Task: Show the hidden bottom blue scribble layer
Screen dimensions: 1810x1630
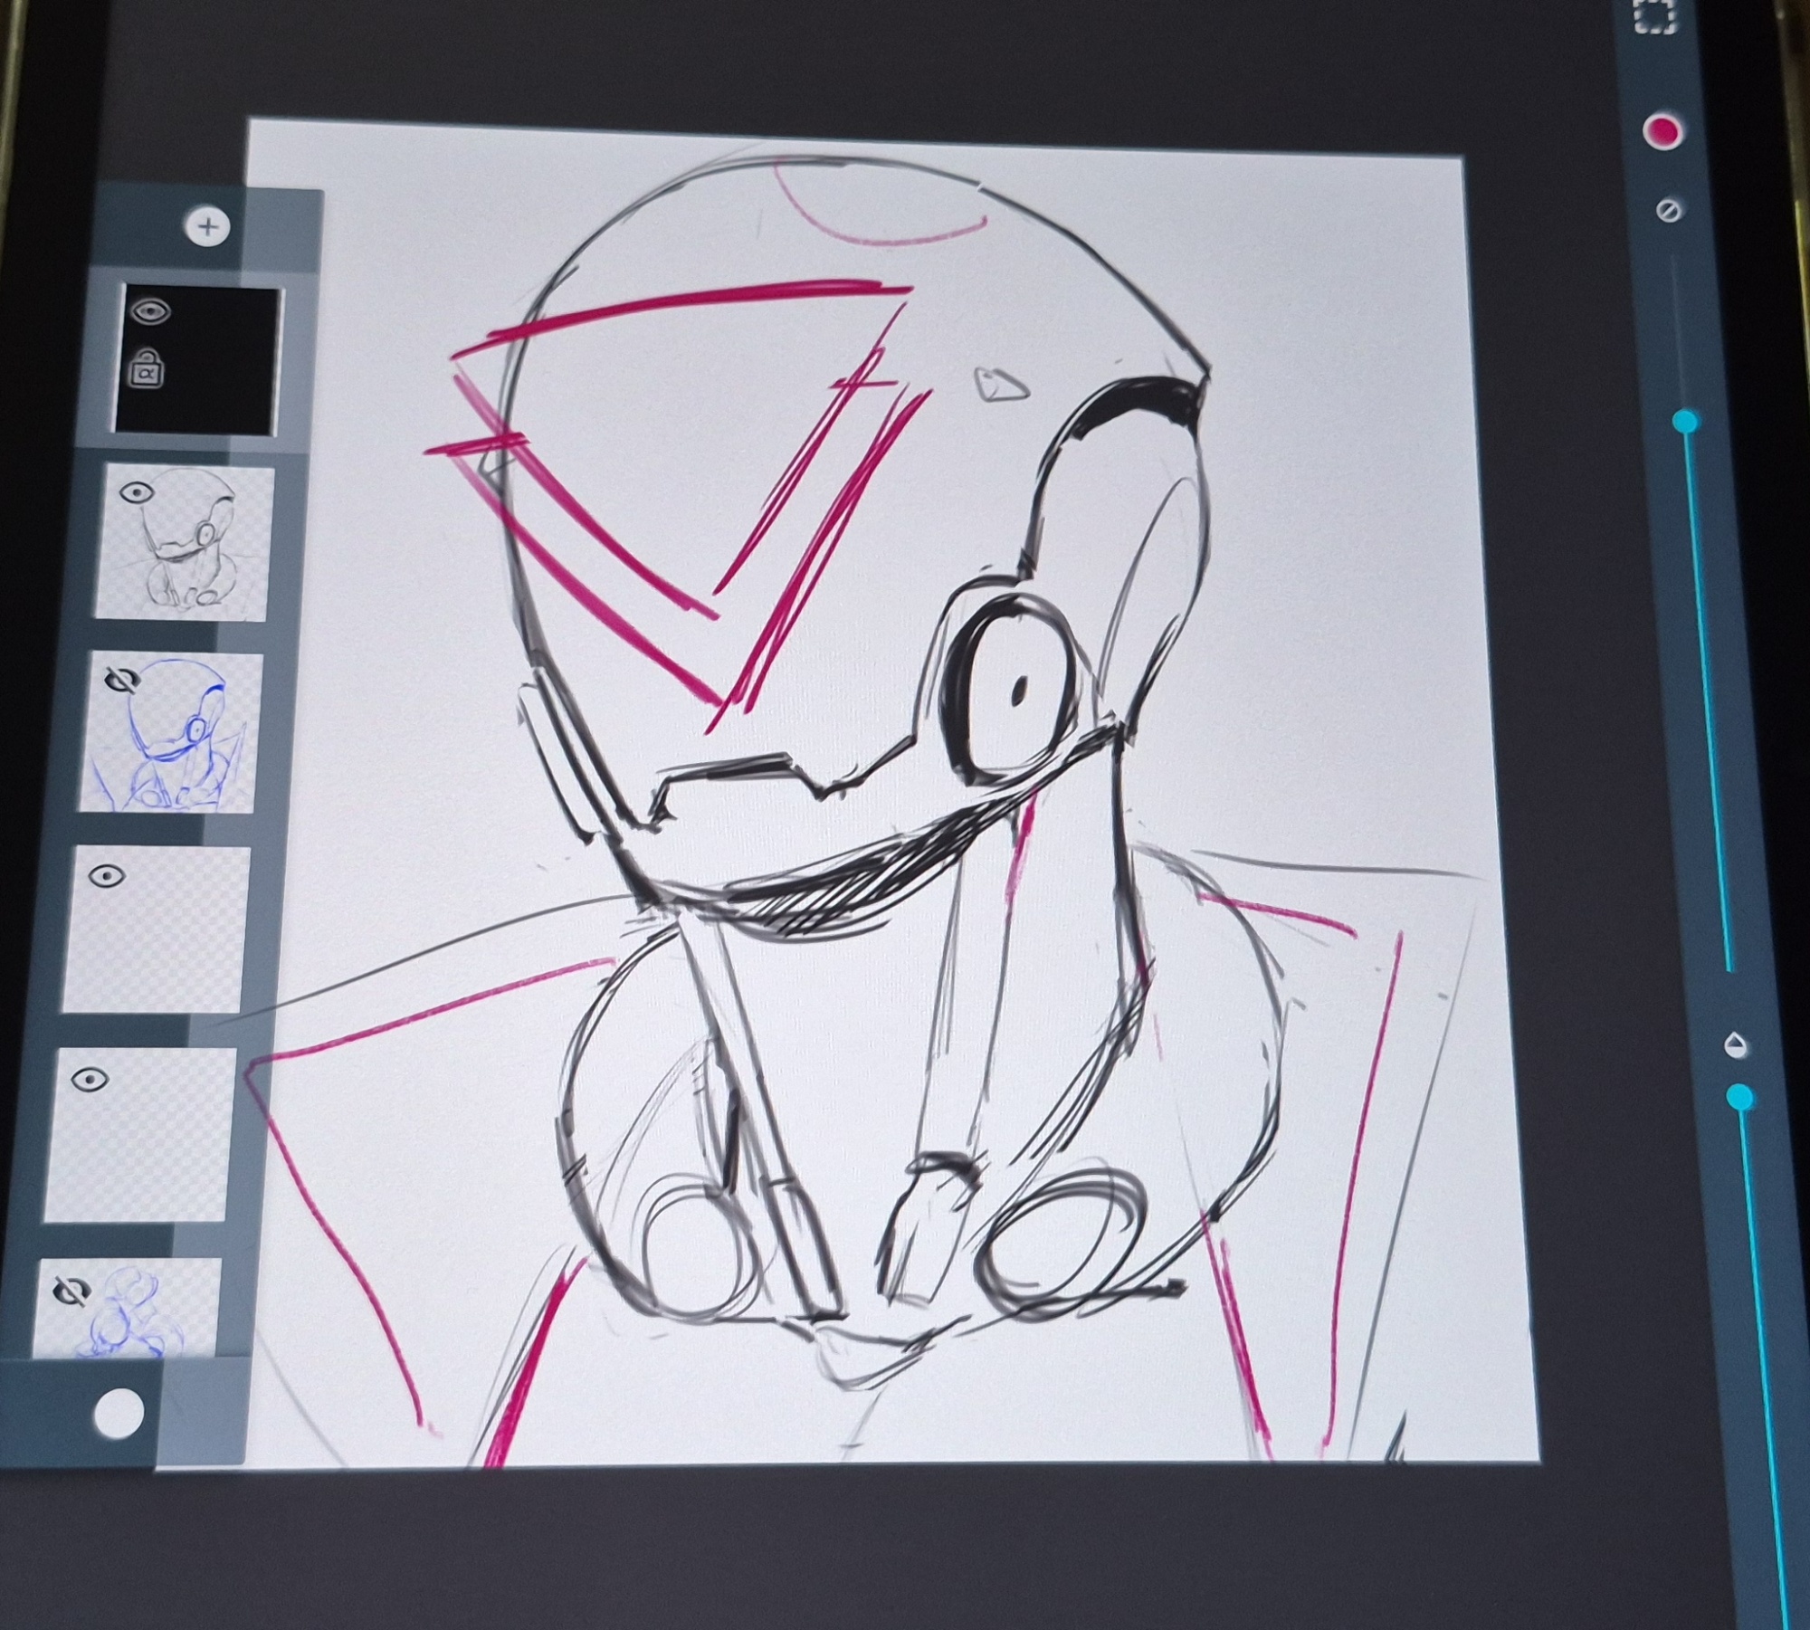Action: coord(70,1292)
